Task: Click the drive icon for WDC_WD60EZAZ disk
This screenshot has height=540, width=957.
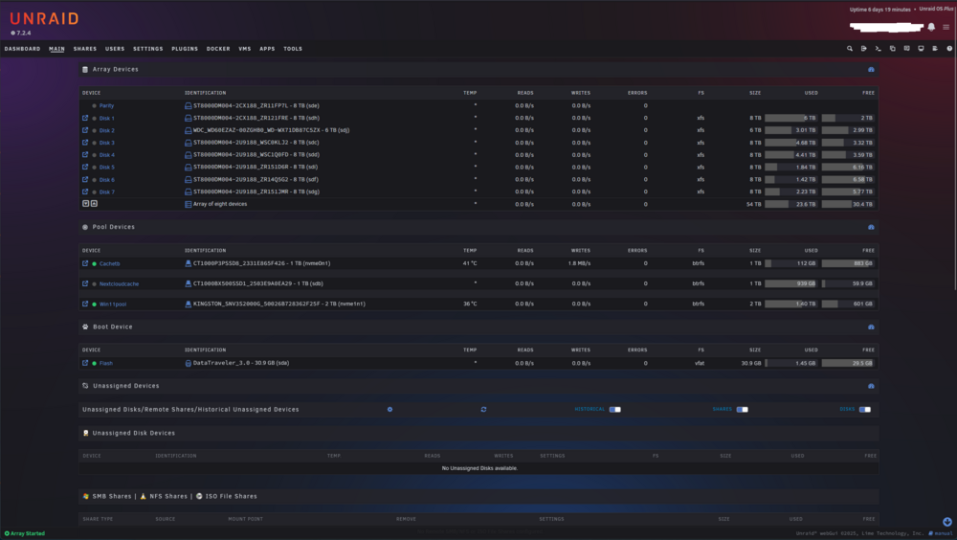Action: coord(188,130)
